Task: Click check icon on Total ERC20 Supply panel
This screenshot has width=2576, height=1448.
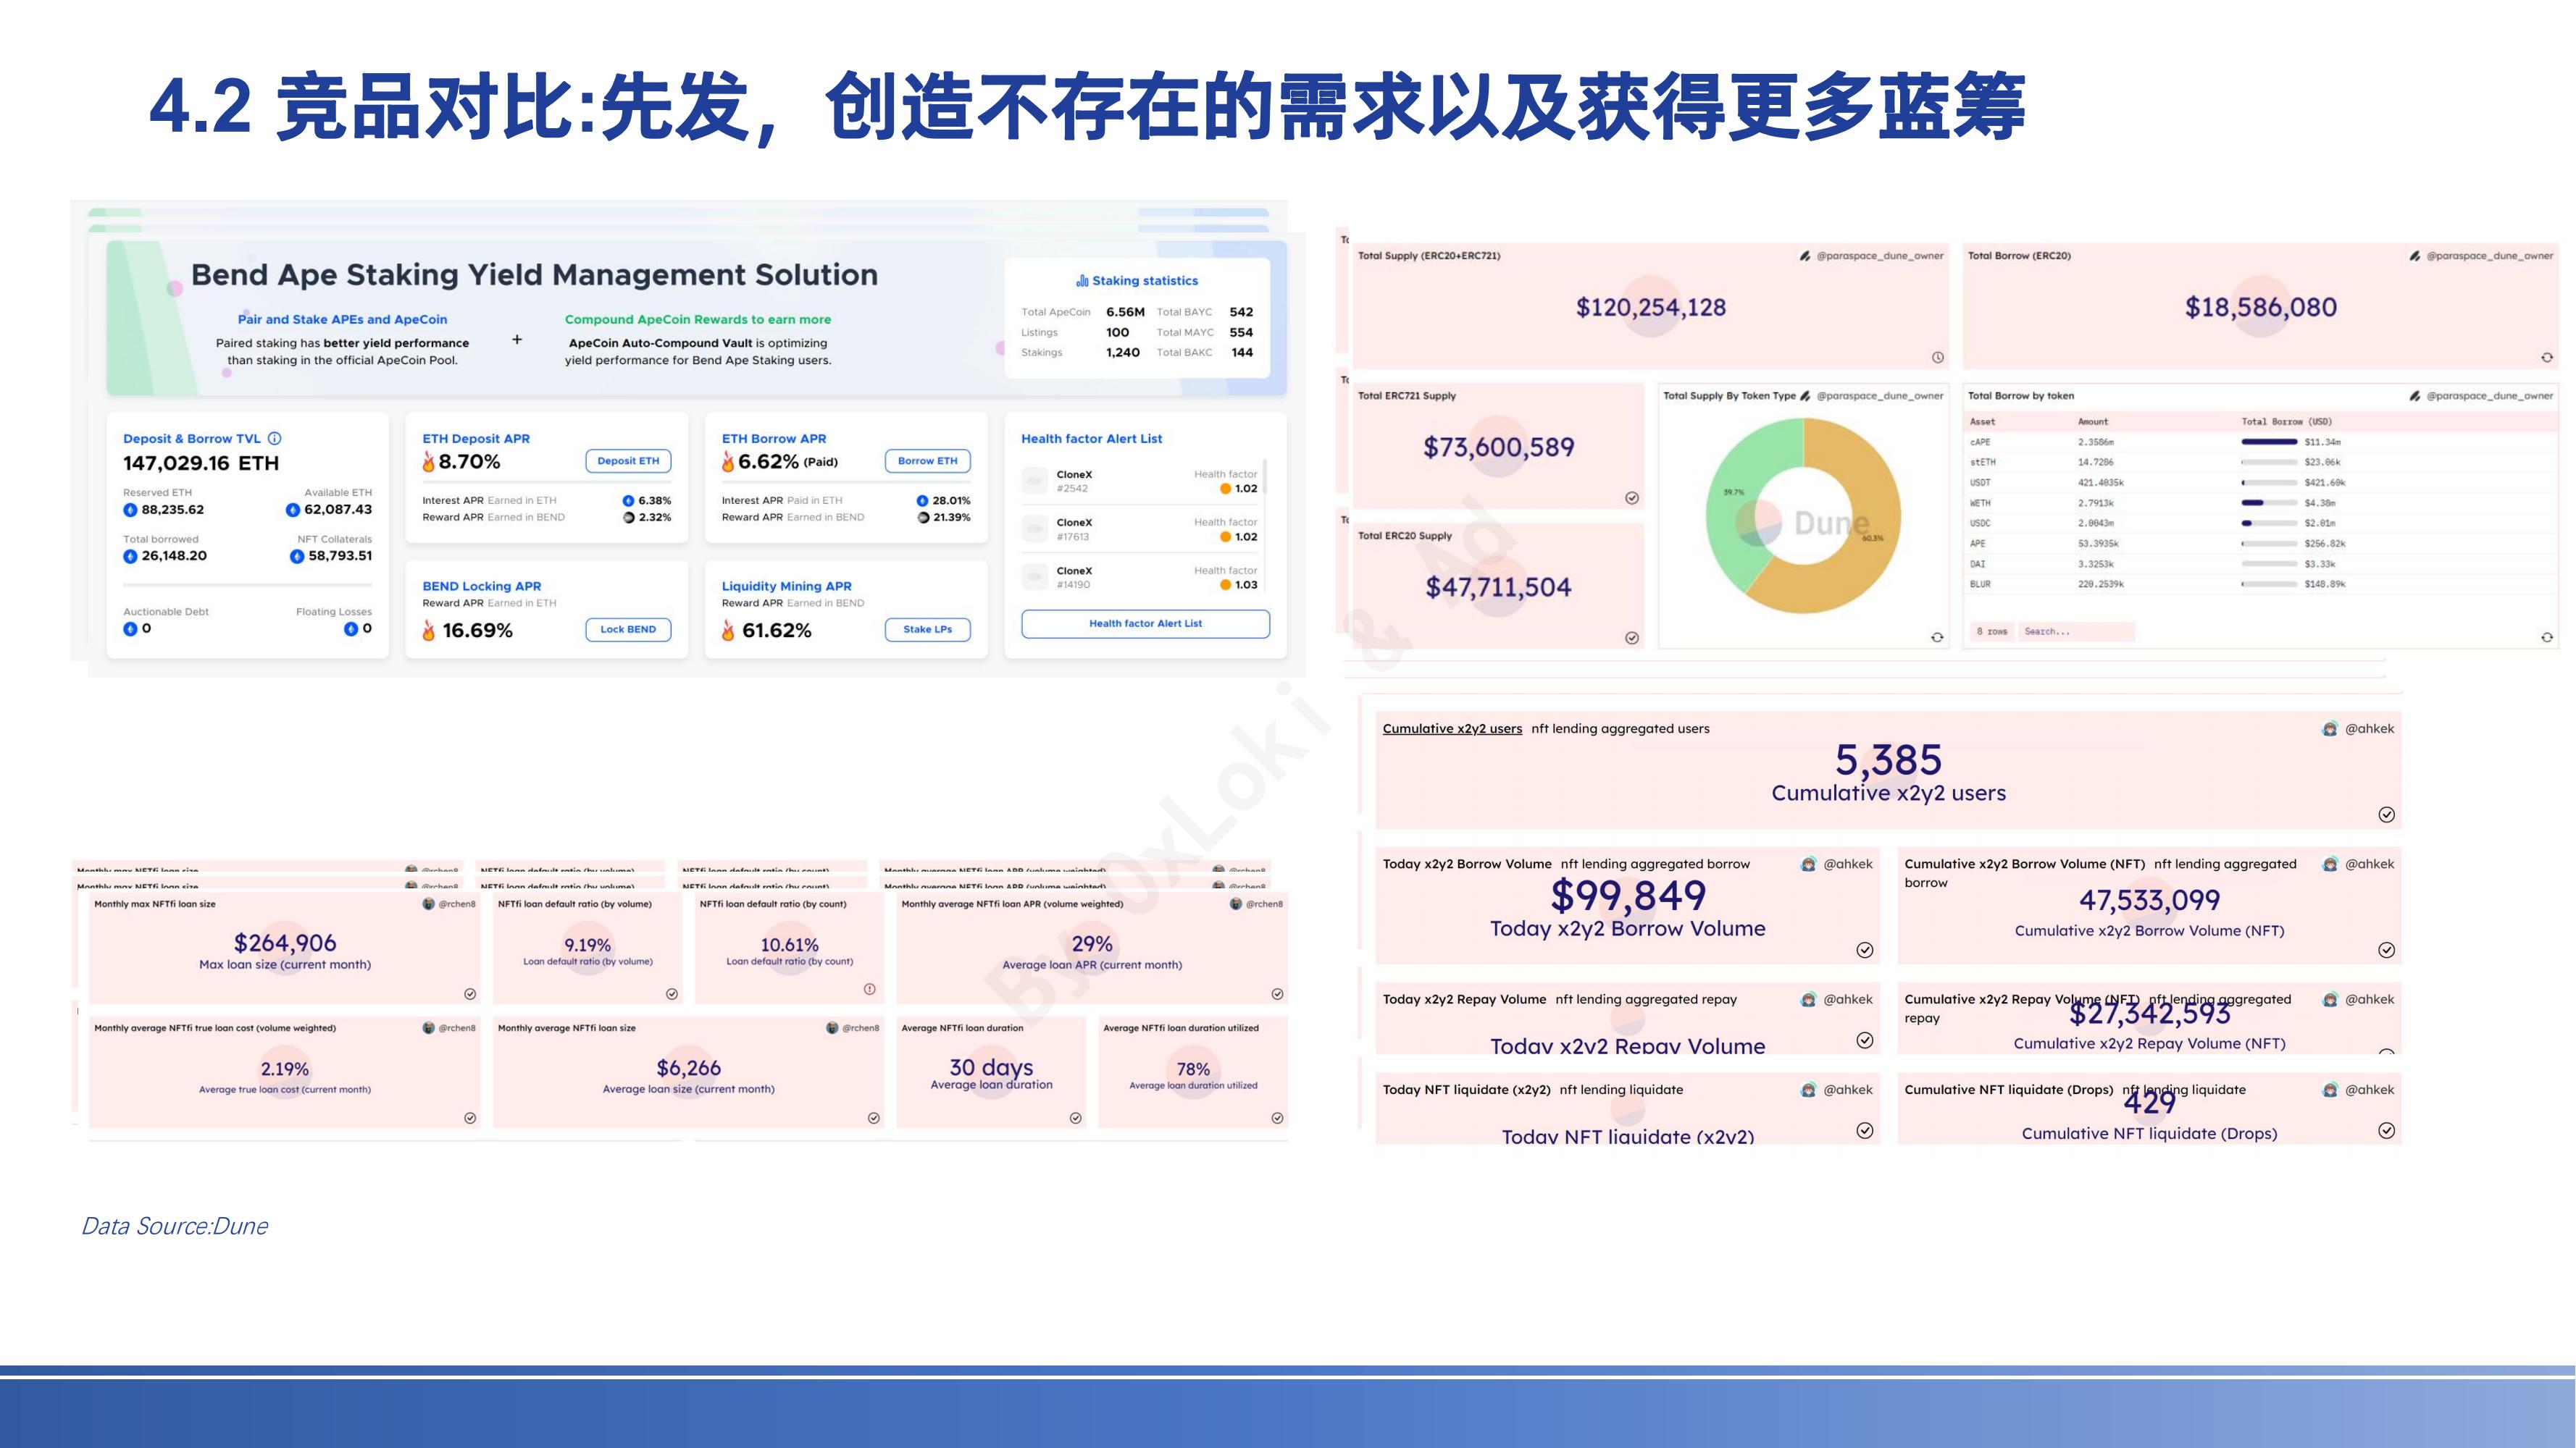Action: [1632, 638]
